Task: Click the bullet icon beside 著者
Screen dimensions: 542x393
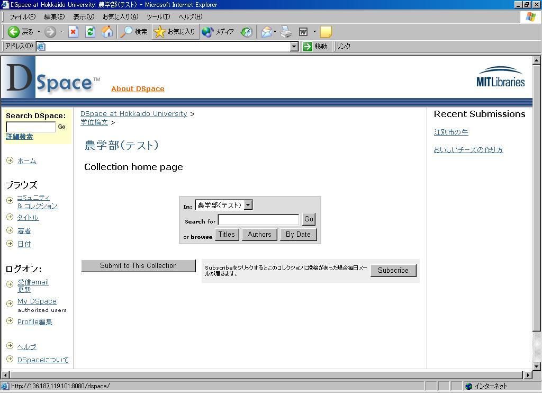Action: coord(10,230)
